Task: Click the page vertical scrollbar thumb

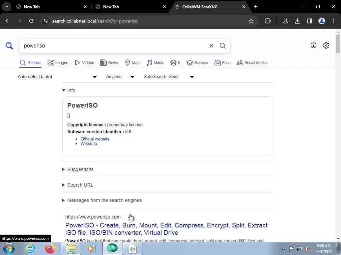Action: tap(338, 43)
